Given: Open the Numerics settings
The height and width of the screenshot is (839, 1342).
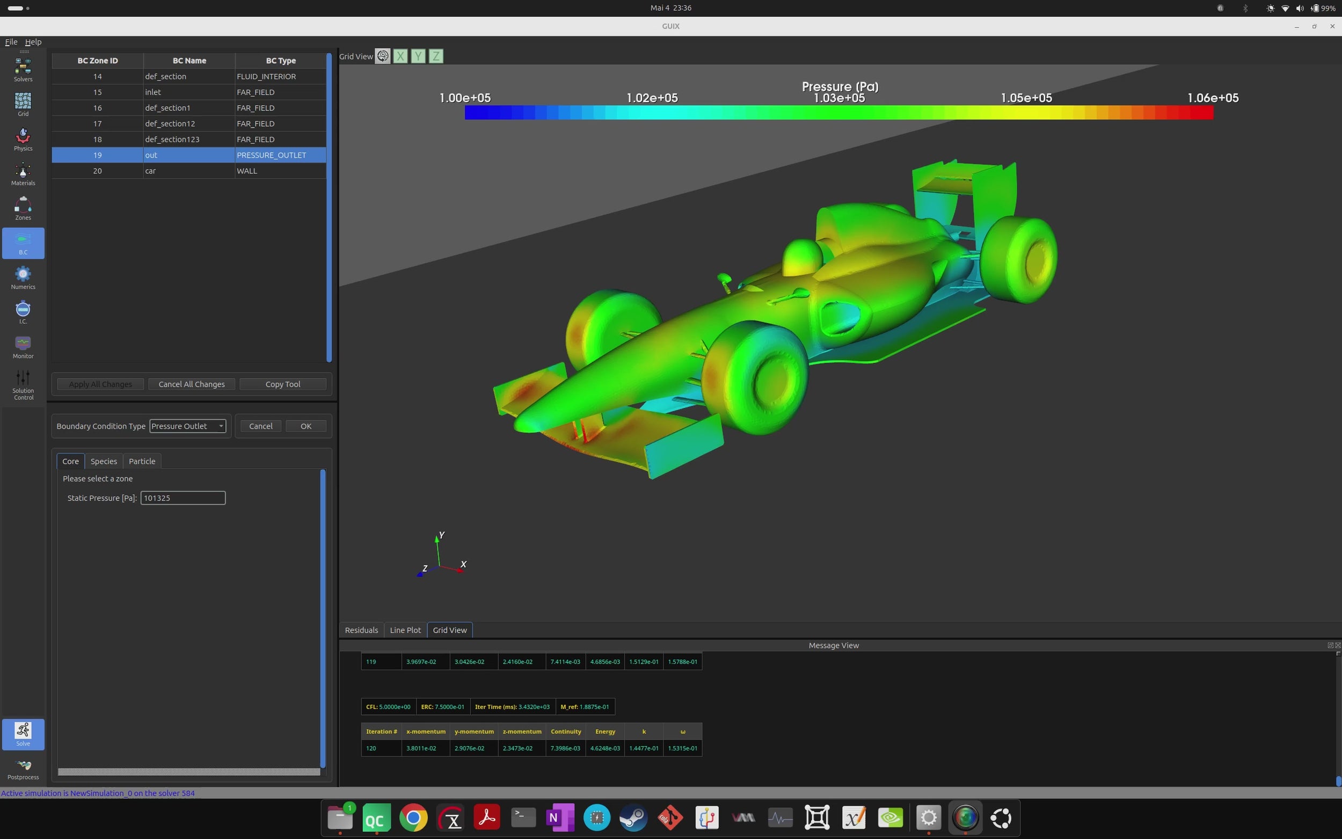Looking at the screenshot, I should coord(23,277).
